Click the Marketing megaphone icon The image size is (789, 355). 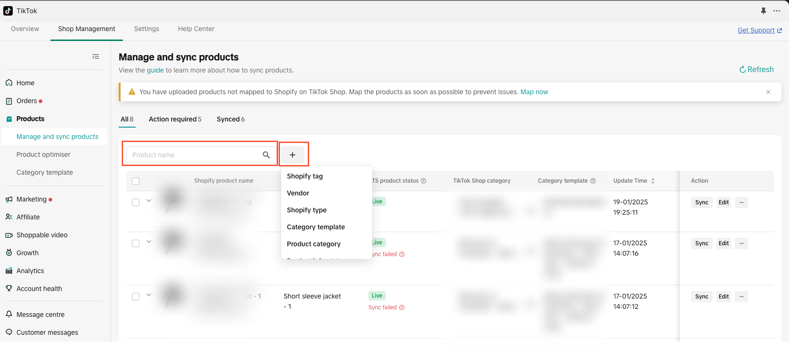pos(9,199)
